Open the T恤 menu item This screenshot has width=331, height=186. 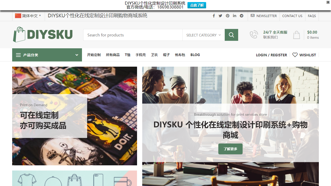[128, 55]
